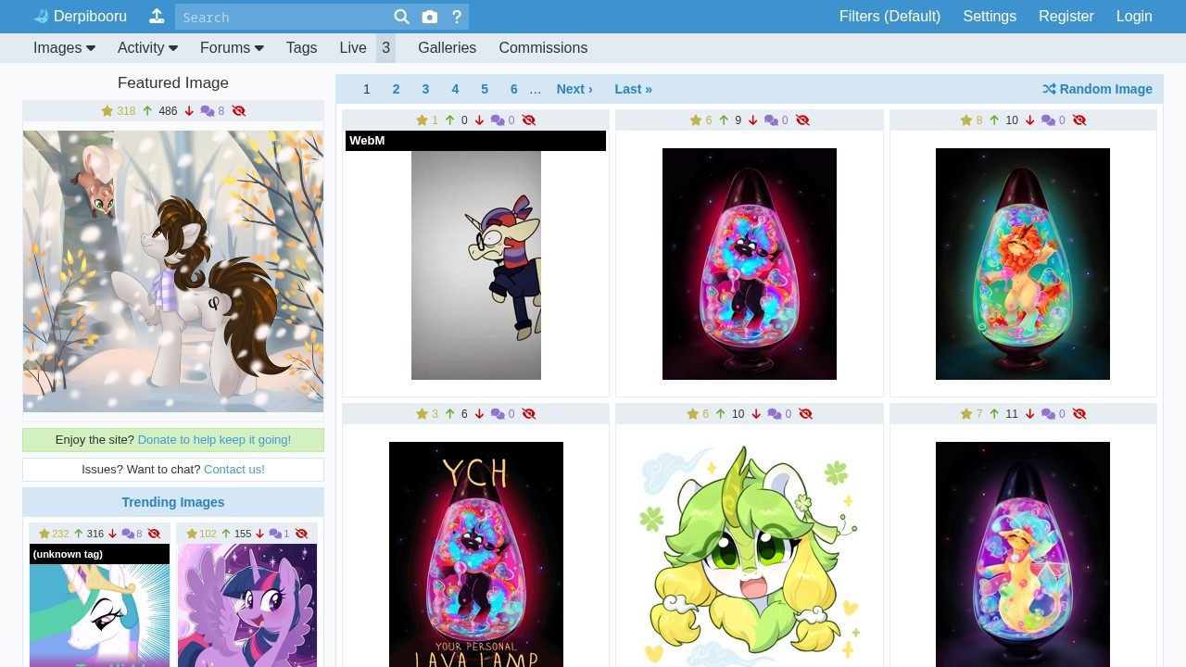Screen dimensions: 1186x667
Task: Hide the image with 11 upvotes
Action: (1079, 414)
